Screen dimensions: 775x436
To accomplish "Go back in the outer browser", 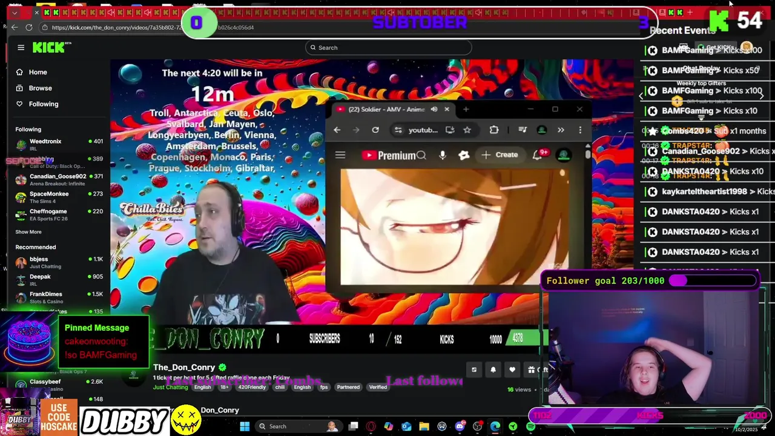I will pos(15,27).
